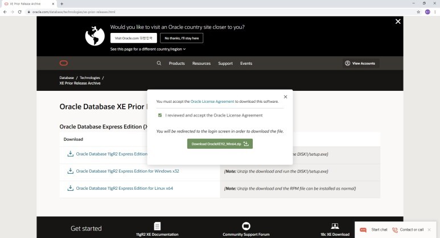Image resolution: width=440 pixels, height=238 pixels.
Task: Click the browser address bar URL
Action: pyautogui.click(x=73, y=12)
